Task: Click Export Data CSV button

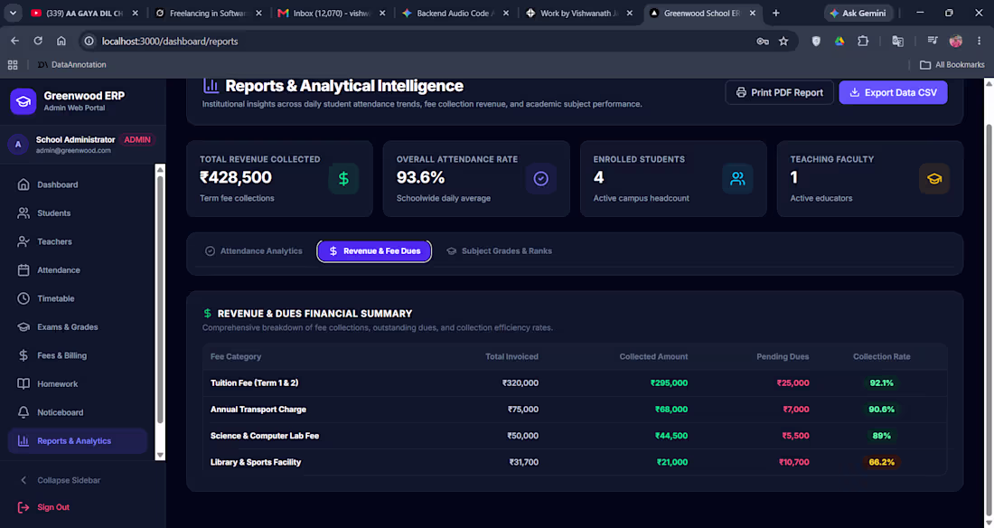Action: 893,92
